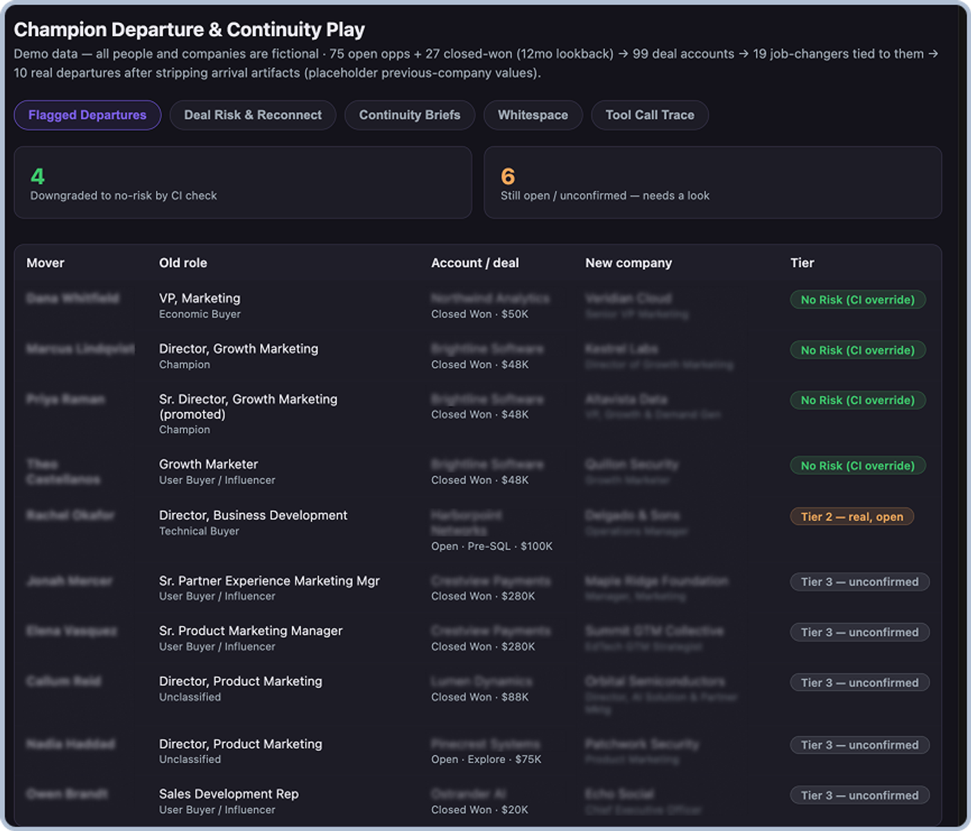Click the '6 Still open / unconfirmed' summary card
Viewport: 971px width, 831px height.
click(712, 182)
